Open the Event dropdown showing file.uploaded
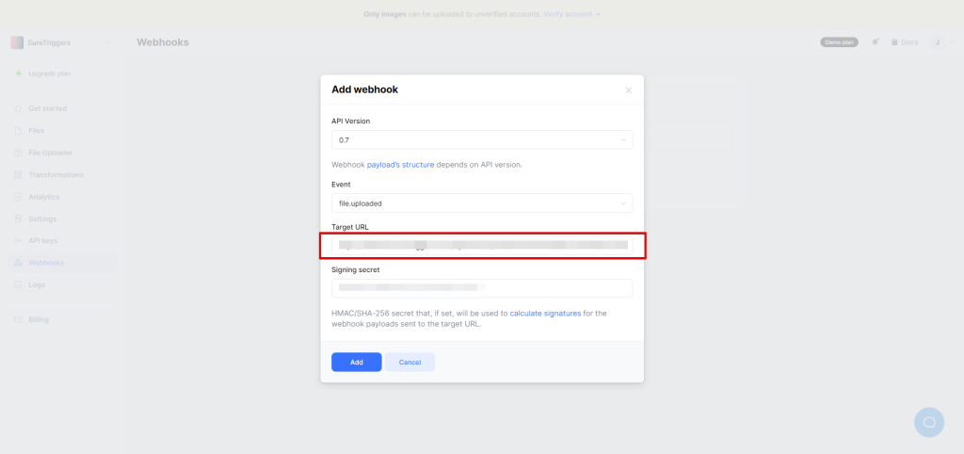This screenshot has height=454, width=964. 482,203
